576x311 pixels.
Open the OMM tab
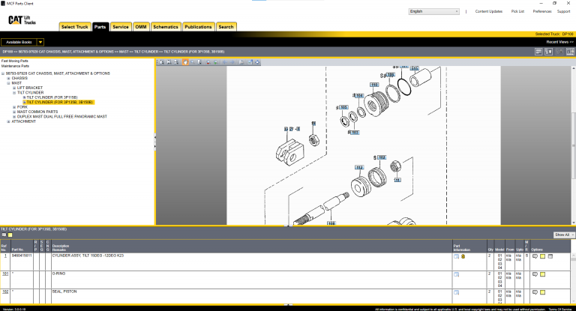[x=141, y=27]
